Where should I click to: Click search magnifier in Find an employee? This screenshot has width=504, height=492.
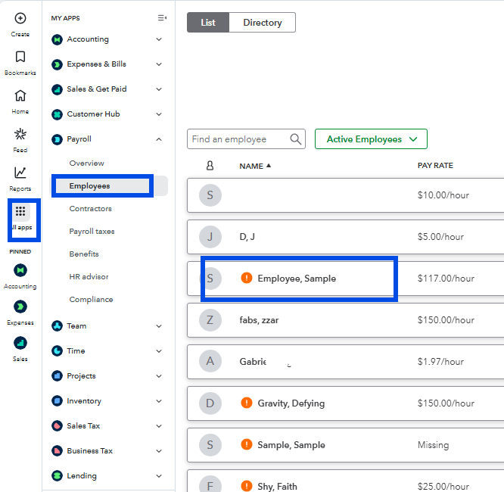tap(296, 139)
